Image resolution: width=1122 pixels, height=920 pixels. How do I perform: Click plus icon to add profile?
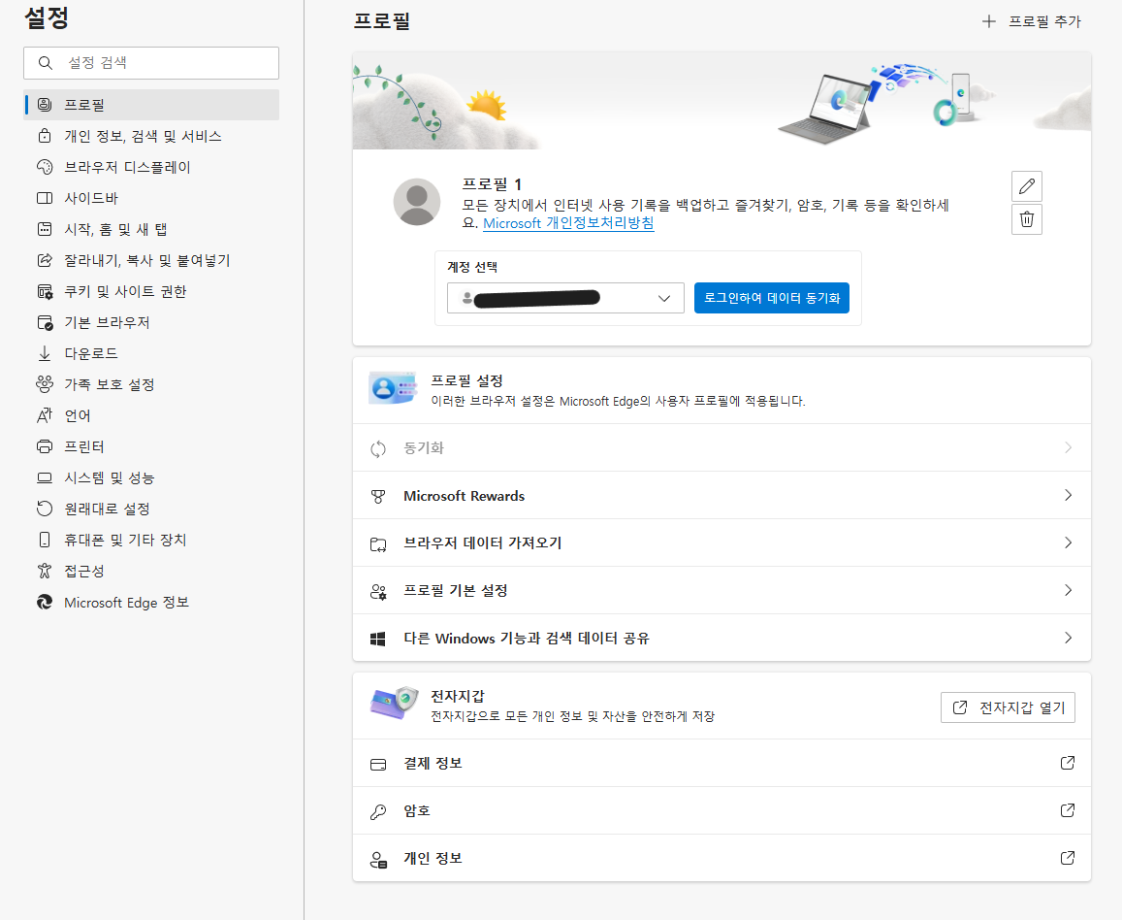point(989,21)
